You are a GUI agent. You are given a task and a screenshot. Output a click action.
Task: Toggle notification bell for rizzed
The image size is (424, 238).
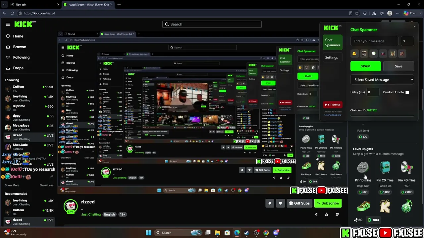coord(270,203)
